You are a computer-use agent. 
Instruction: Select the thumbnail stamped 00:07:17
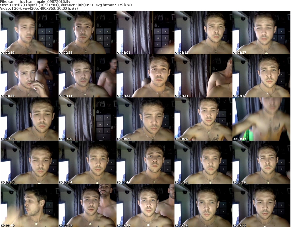pyautogui.click(x=145, y=205)
